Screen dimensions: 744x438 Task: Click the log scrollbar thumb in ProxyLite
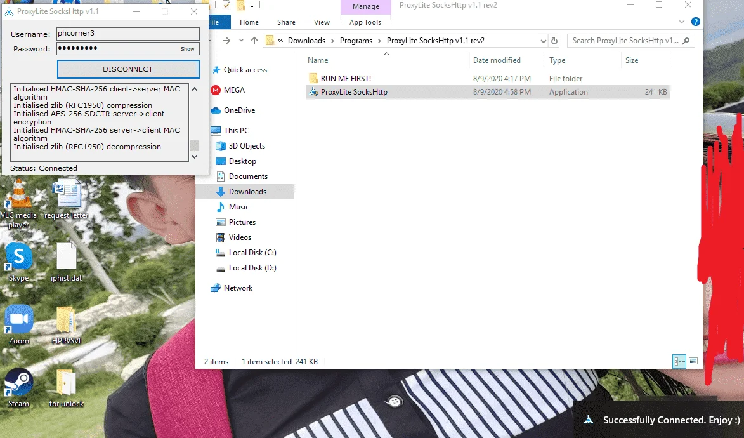[x=194, y=145]
